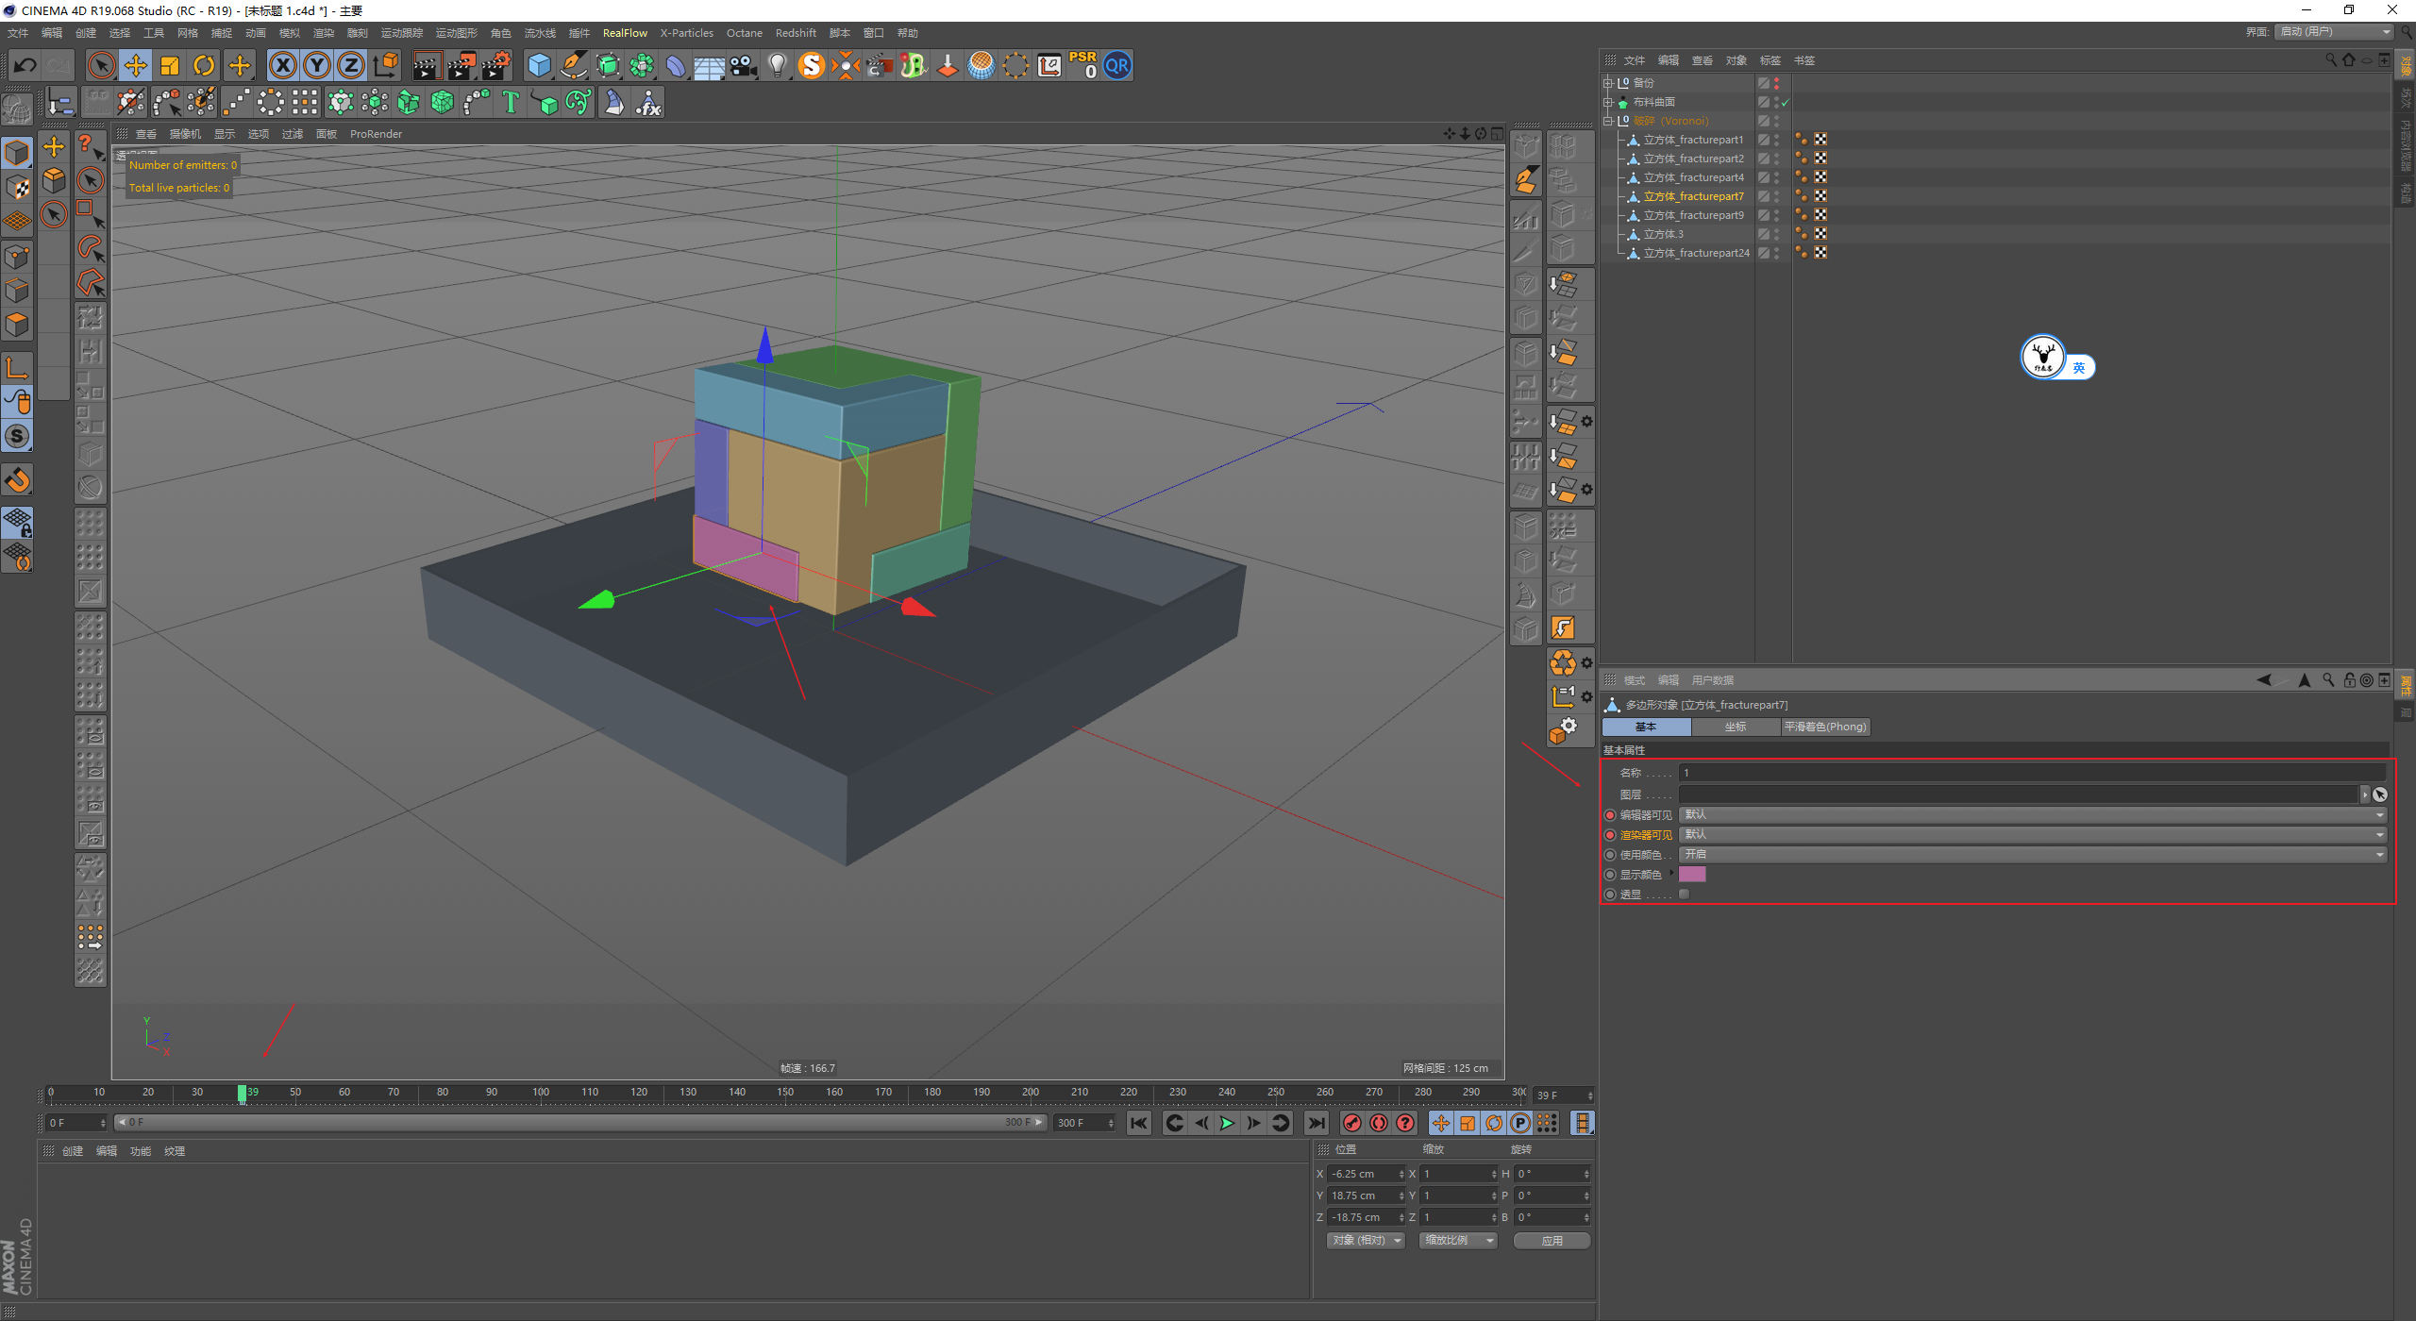Click the MoText green T icon
This screenshot has height=1321, width=2416.
511,102
